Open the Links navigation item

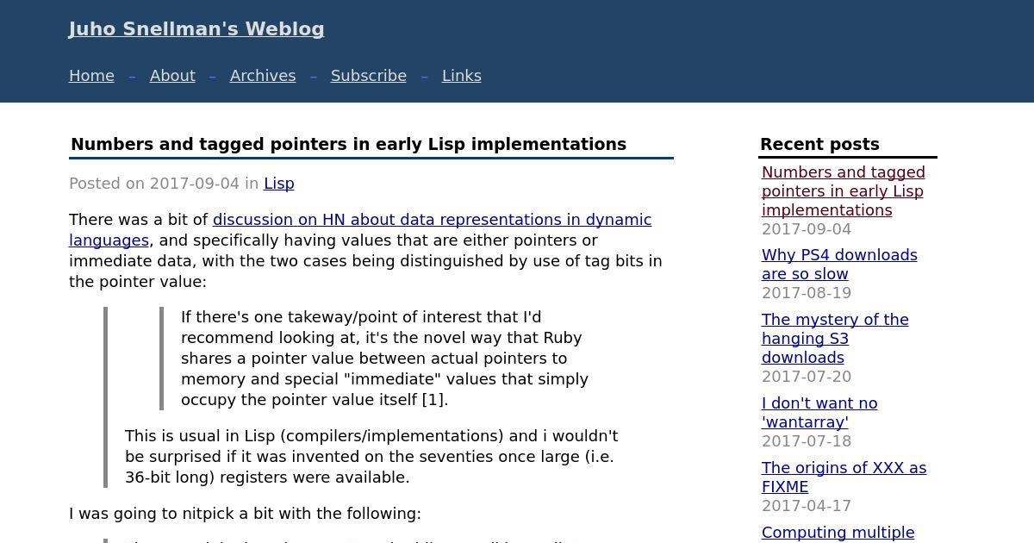coord(462,76)
